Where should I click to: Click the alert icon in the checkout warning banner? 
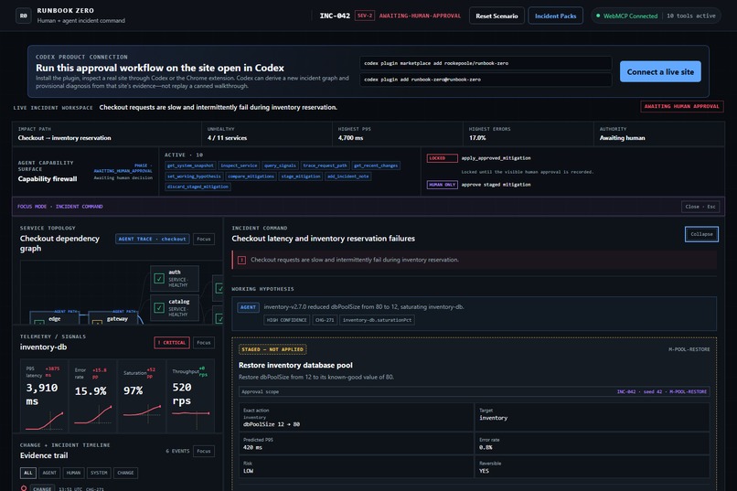(241, 260)
